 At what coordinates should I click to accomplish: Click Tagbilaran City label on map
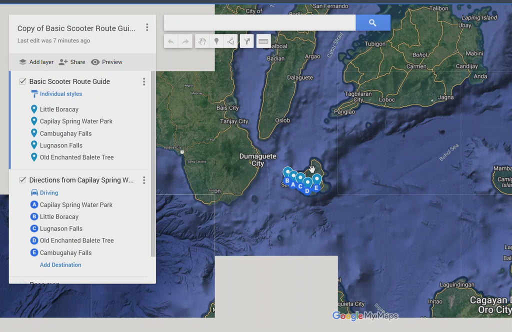coord(358,96)
